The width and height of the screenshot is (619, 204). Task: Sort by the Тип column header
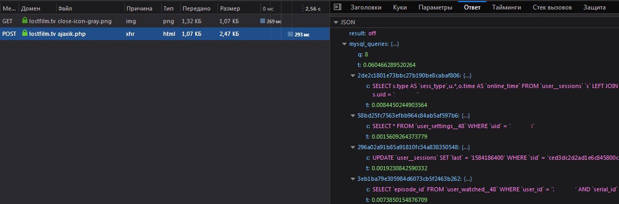pos(170,8)
